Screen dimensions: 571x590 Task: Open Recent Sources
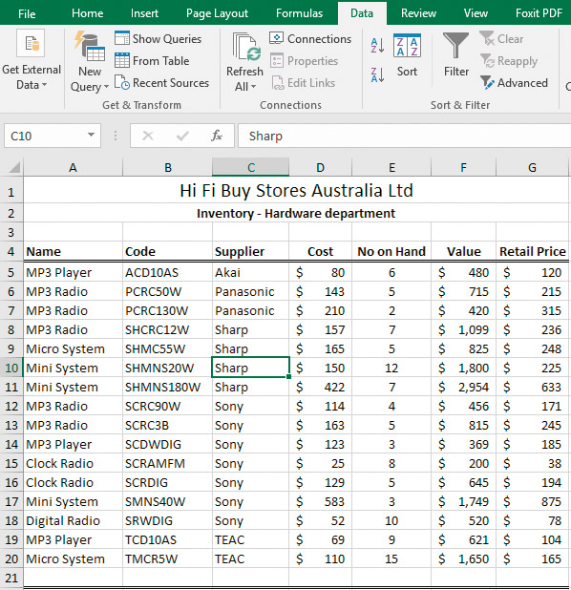pos(161,83)
